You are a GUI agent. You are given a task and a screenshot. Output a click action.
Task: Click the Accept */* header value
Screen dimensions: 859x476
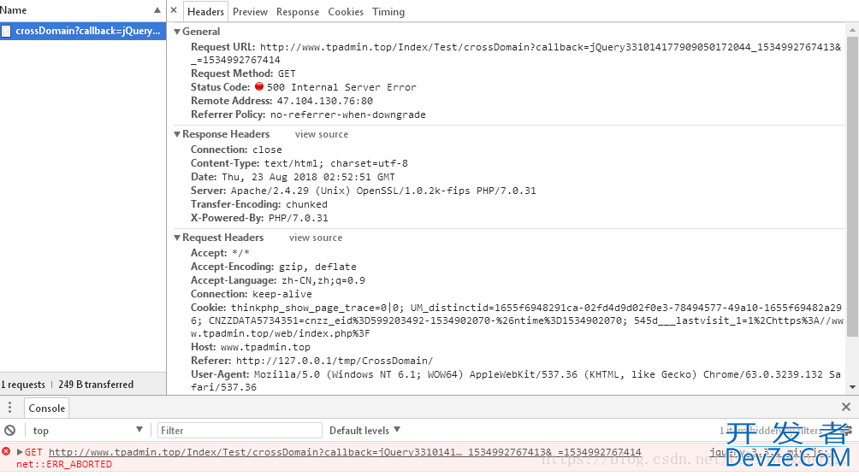coord(240,253)
